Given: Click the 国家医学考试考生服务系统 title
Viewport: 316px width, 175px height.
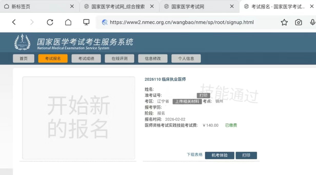Looking at the screenshot, I should (85, 42).
